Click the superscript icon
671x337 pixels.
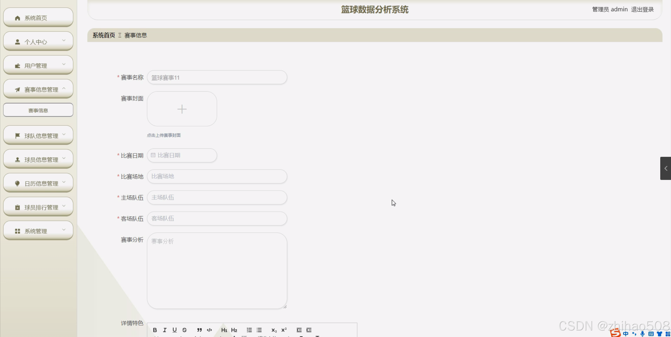pos(284,330)
